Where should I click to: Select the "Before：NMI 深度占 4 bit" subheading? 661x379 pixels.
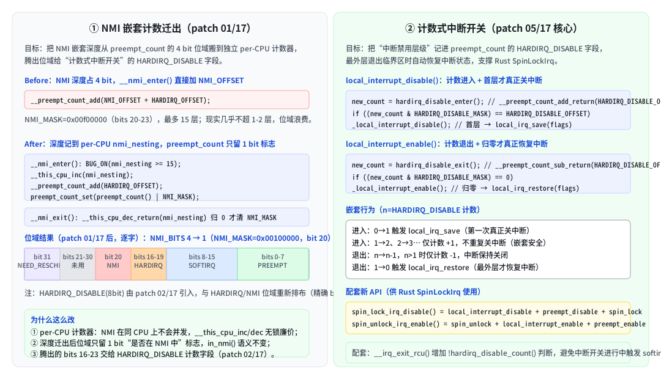pyautogui.click(x=134, y=81)
